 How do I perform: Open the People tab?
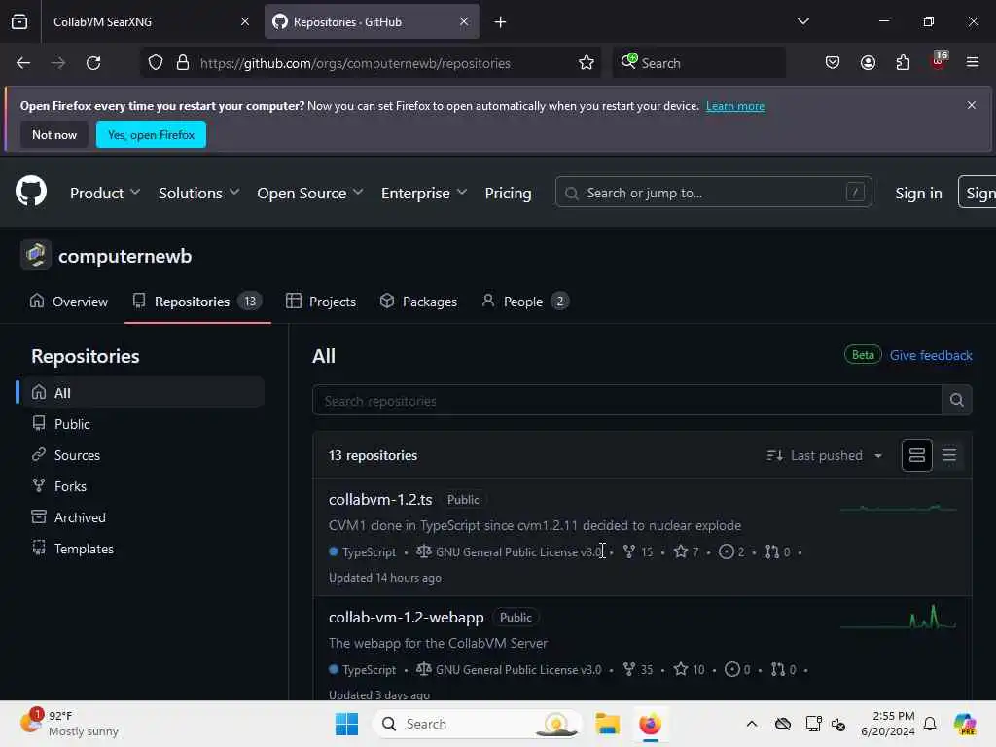point(524,302)
